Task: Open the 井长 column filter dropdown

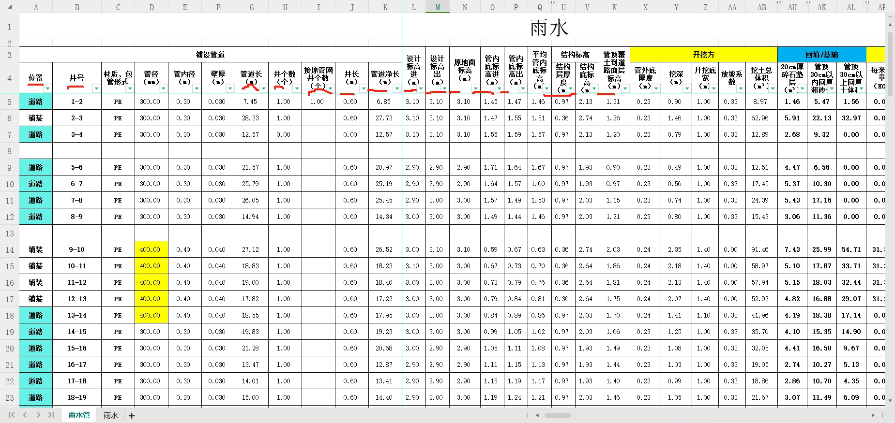Action: click(x=364, y=88)
